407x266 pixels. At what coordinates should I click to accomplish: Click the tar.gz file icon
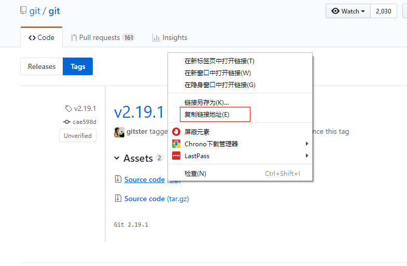click(118, 199)
